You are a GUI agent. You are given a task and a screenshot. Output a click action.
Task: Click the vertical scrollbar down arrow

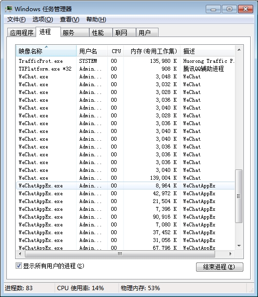click(239, 246)
